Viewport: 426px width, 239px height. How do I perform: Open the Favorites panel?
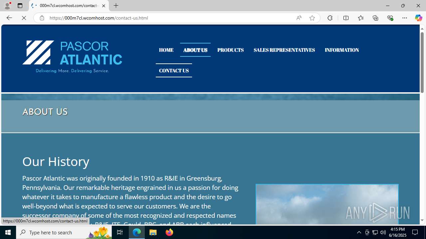pyautogui.click(x=360, y=18)
